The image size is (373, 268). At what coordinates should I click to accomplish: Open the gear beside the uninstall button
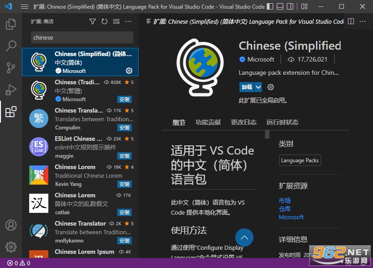(x=270, y=87)
